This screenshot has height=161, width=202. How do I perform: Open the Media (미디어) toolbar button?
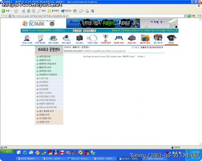pyautogui.click(x=66, y=11)
